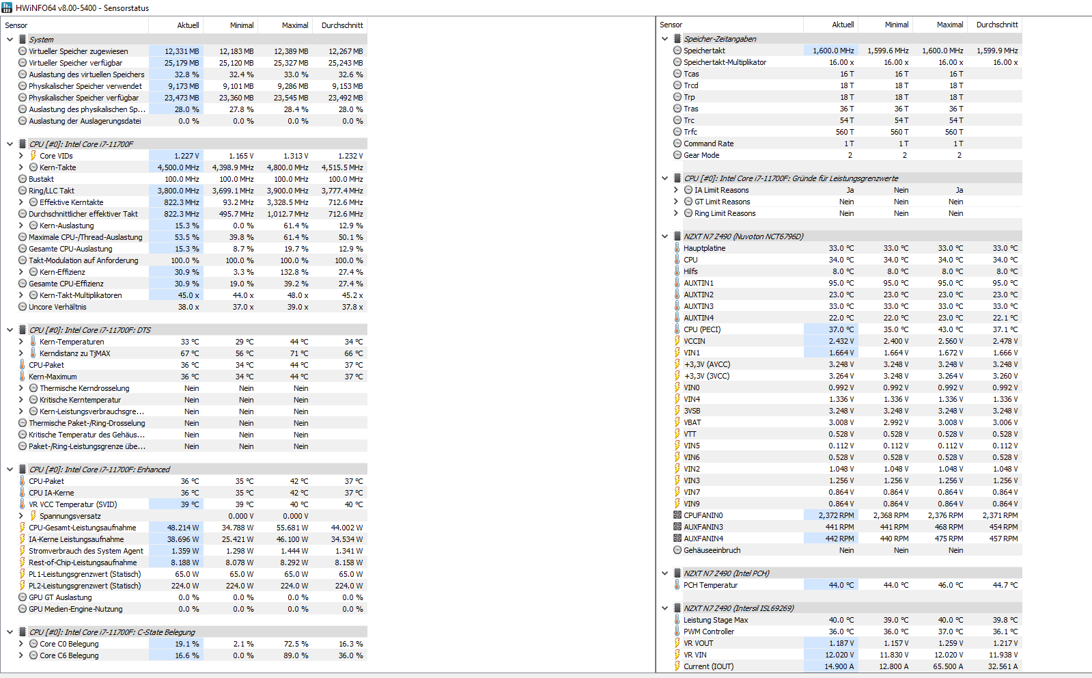The width and height of the screenshot is (1092, 678).
Task: Expand the IA Limit Reasons row
Action: (x=676, y=190)
